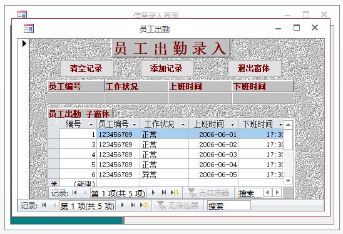
Task: Click the subform scroll up arrow
Action: point(288,125)
